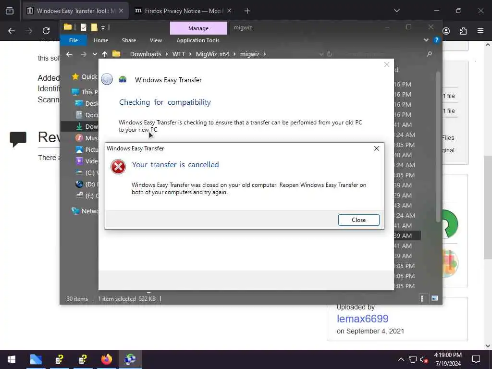This screenshot has width=492, height=369.
Task: Open Documents in the navigation pane
Action: click(87, 115)
